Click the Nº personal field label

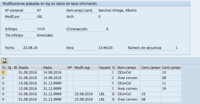click(14, 10)
